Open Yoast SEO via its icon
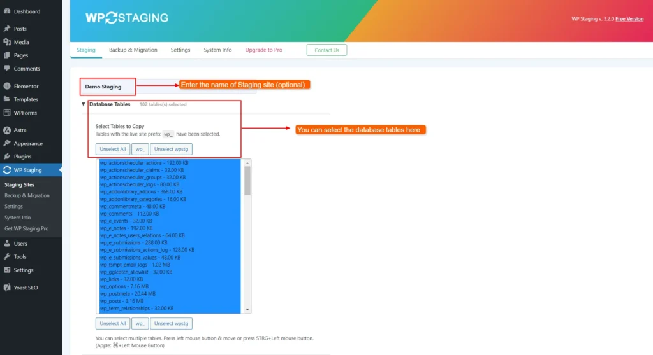Screen dimensions: 653x355 coord(6,288)
